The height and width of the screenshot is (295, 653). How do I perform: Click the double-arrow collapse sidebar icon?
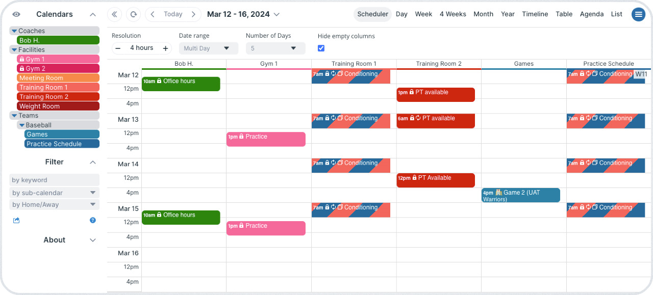coord(115,14)
